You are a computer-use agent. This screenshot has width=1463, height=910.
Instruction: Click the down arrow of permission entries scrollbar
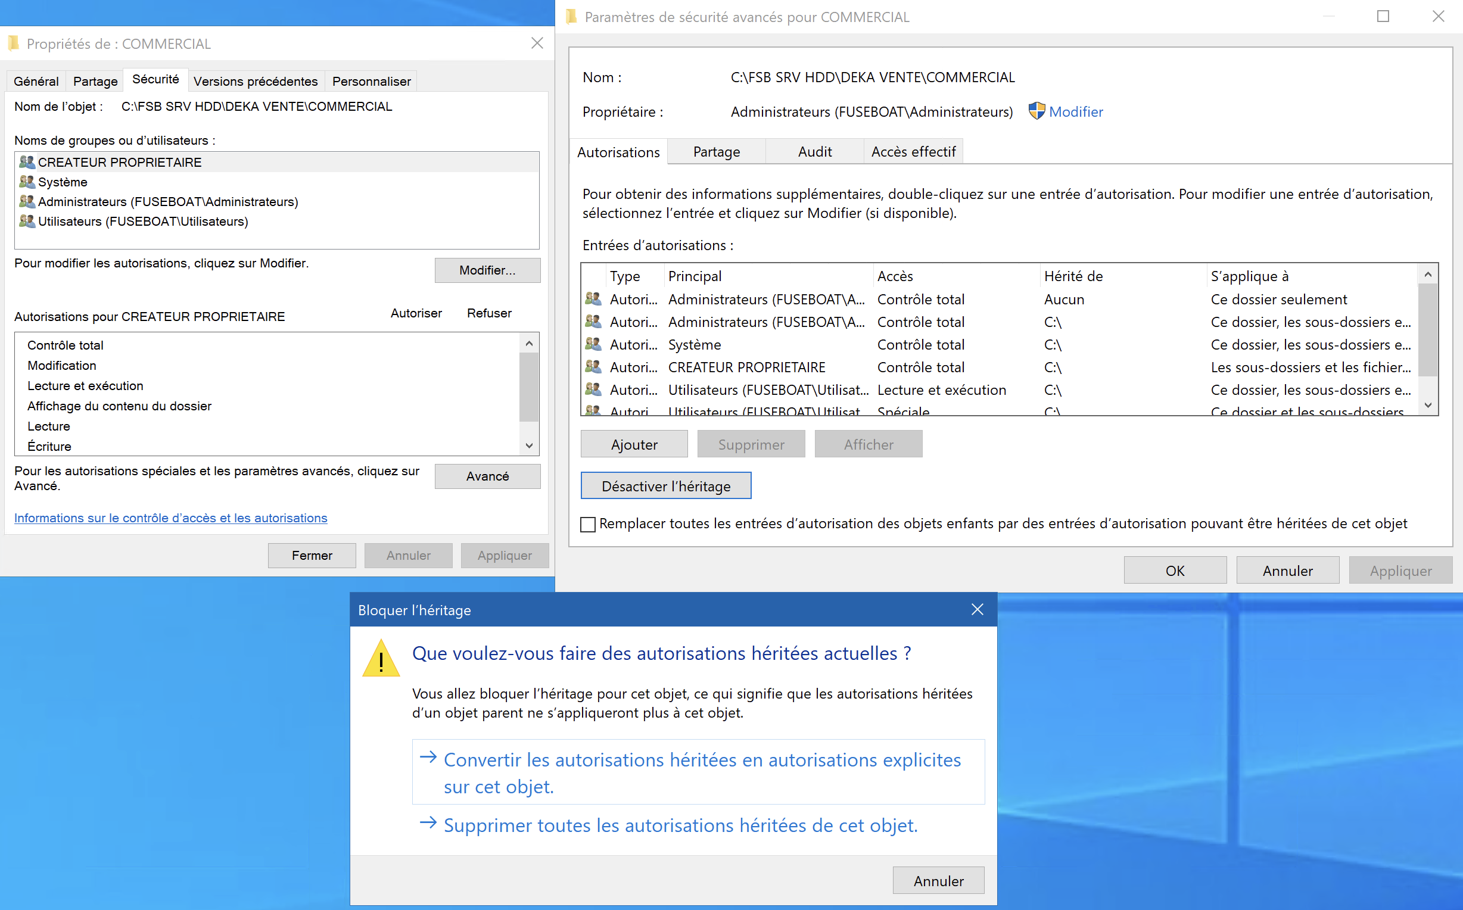pyautogui.click(x=1427, y=405)
